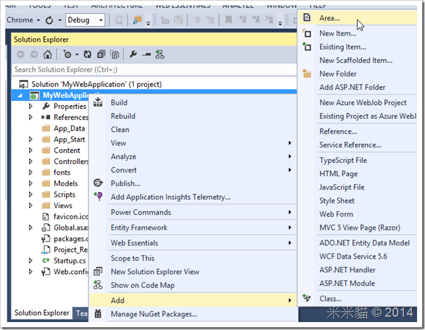Expand the Models folder
Screen dimensions: 425x330
(x=30, y=183)
